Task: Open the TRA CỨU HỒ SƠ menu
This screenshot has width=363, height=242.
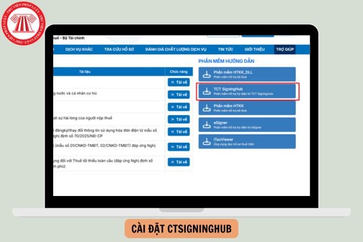Action: coord(119,50)
